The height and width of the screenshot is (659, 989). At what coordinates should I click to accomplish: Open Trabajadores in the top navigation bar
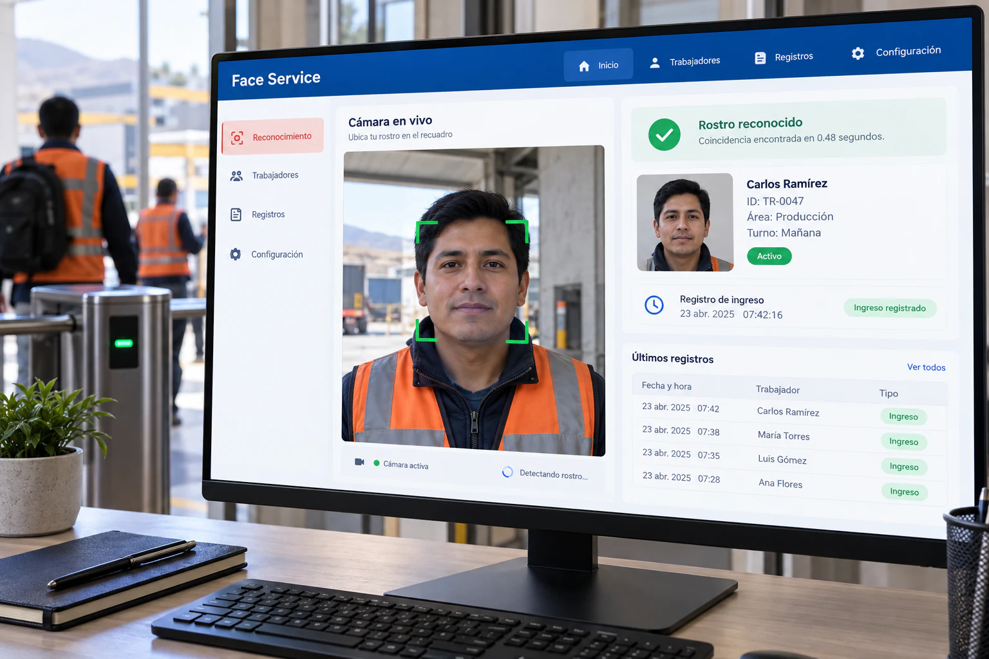(684, 62)
